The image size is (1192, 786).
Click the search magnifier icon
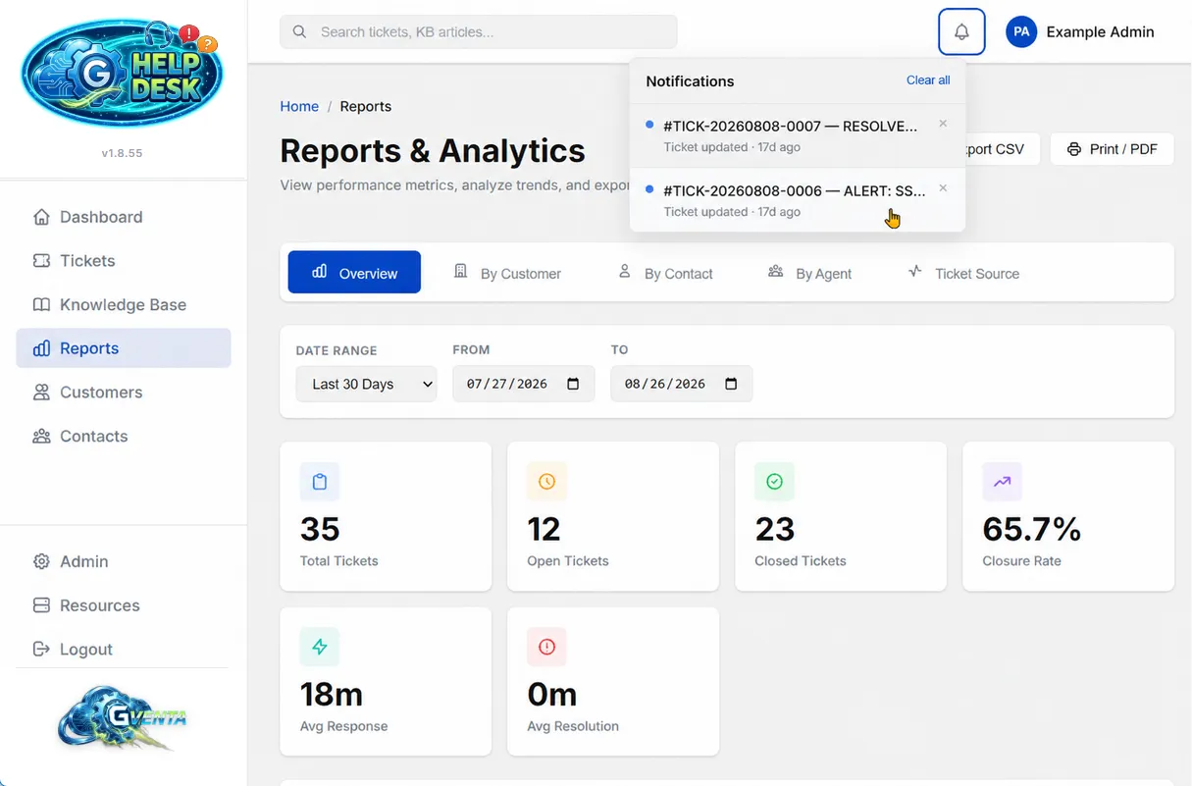[300, 31]
